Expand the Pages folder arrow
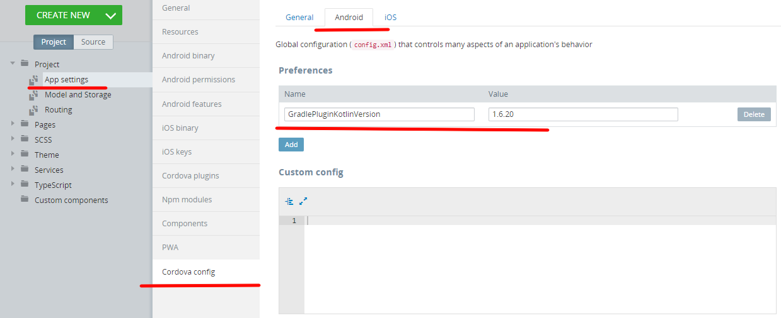The height and width of the screenshot is (318, 781). tap(13, 124)
